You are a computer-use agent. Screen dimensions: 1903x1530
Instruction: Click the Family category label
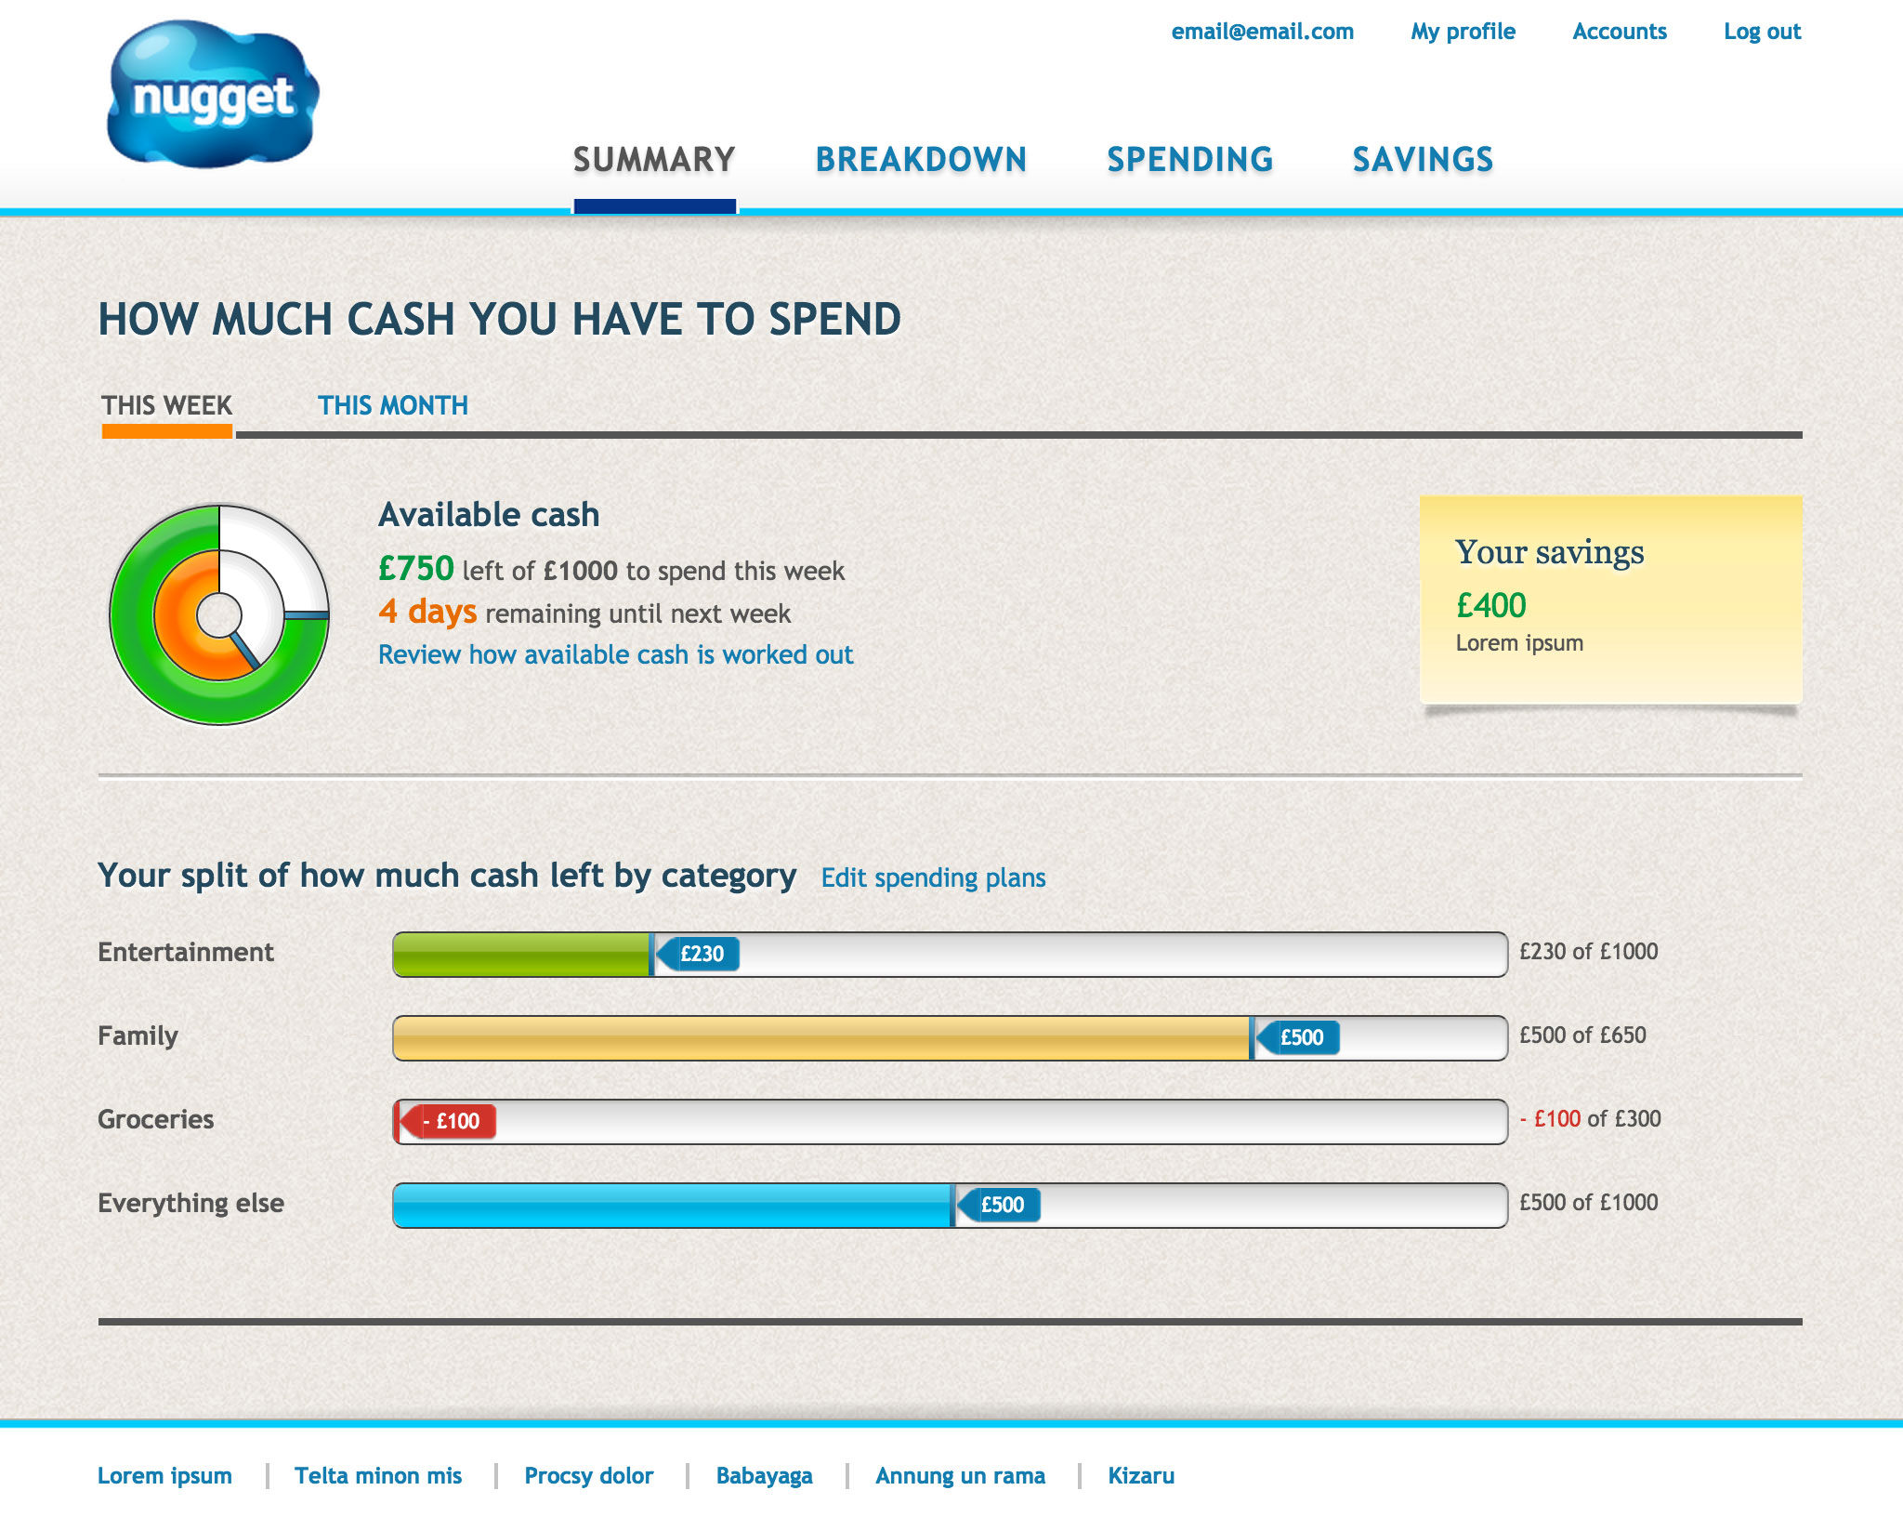tap(138, 1035)
